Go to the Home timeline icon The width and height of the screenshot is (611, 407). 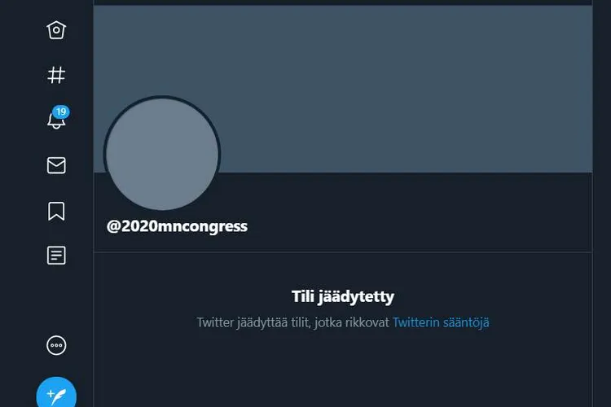point(56,30)
